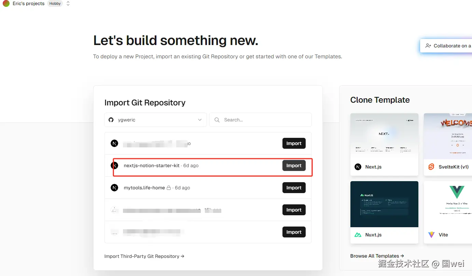Import the mytools.life-home repository
This screenshot has width=472, height=276.
coord(294,188)
